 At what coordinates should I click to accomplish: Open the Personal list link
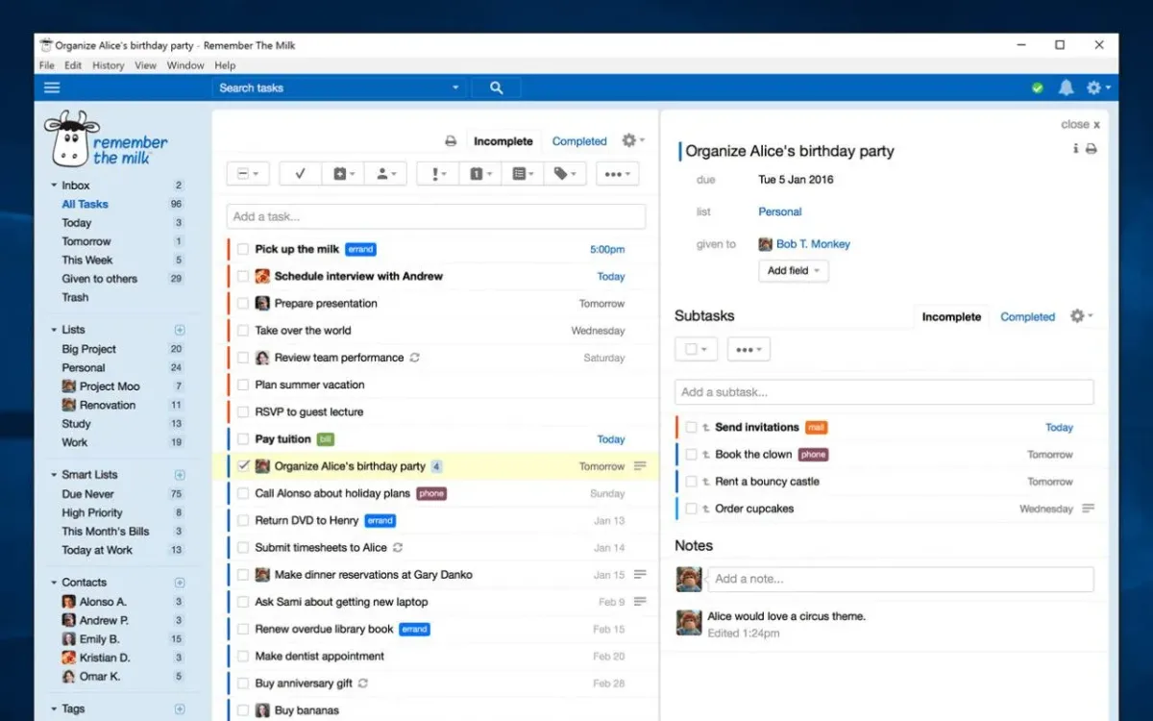779,211
